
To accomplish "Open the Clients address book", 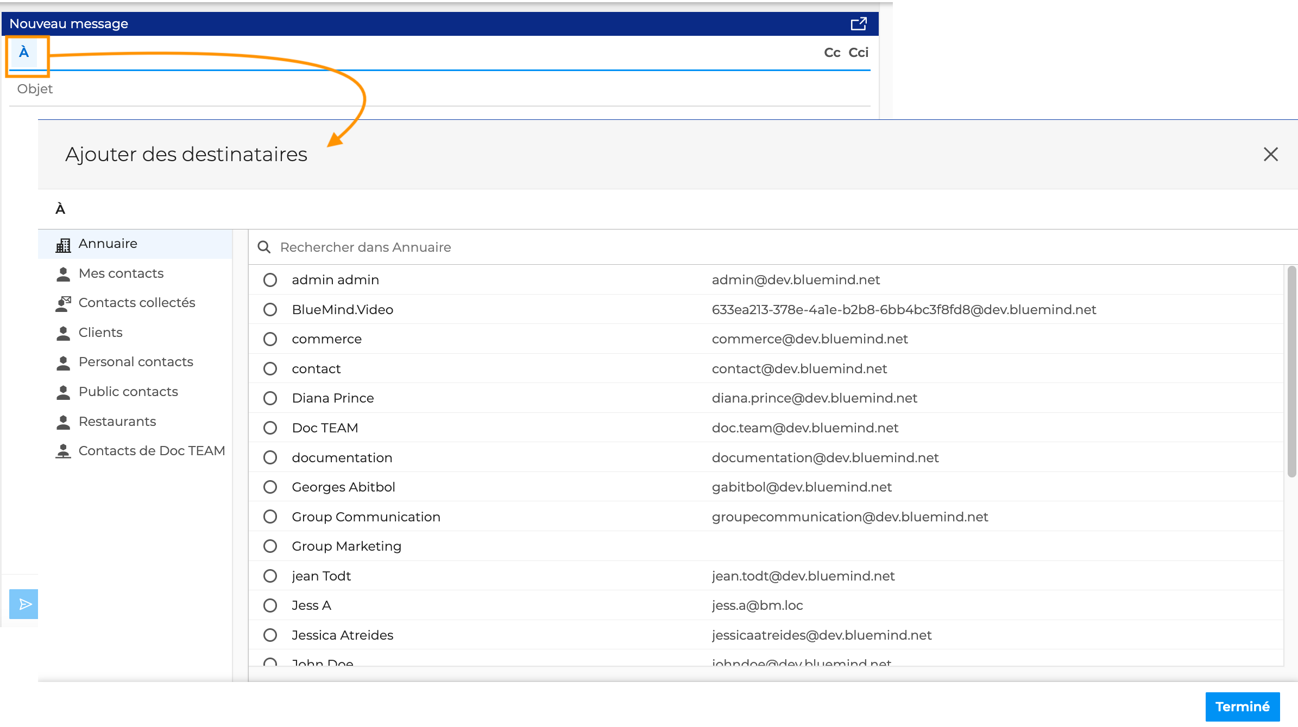I will 100,333.
